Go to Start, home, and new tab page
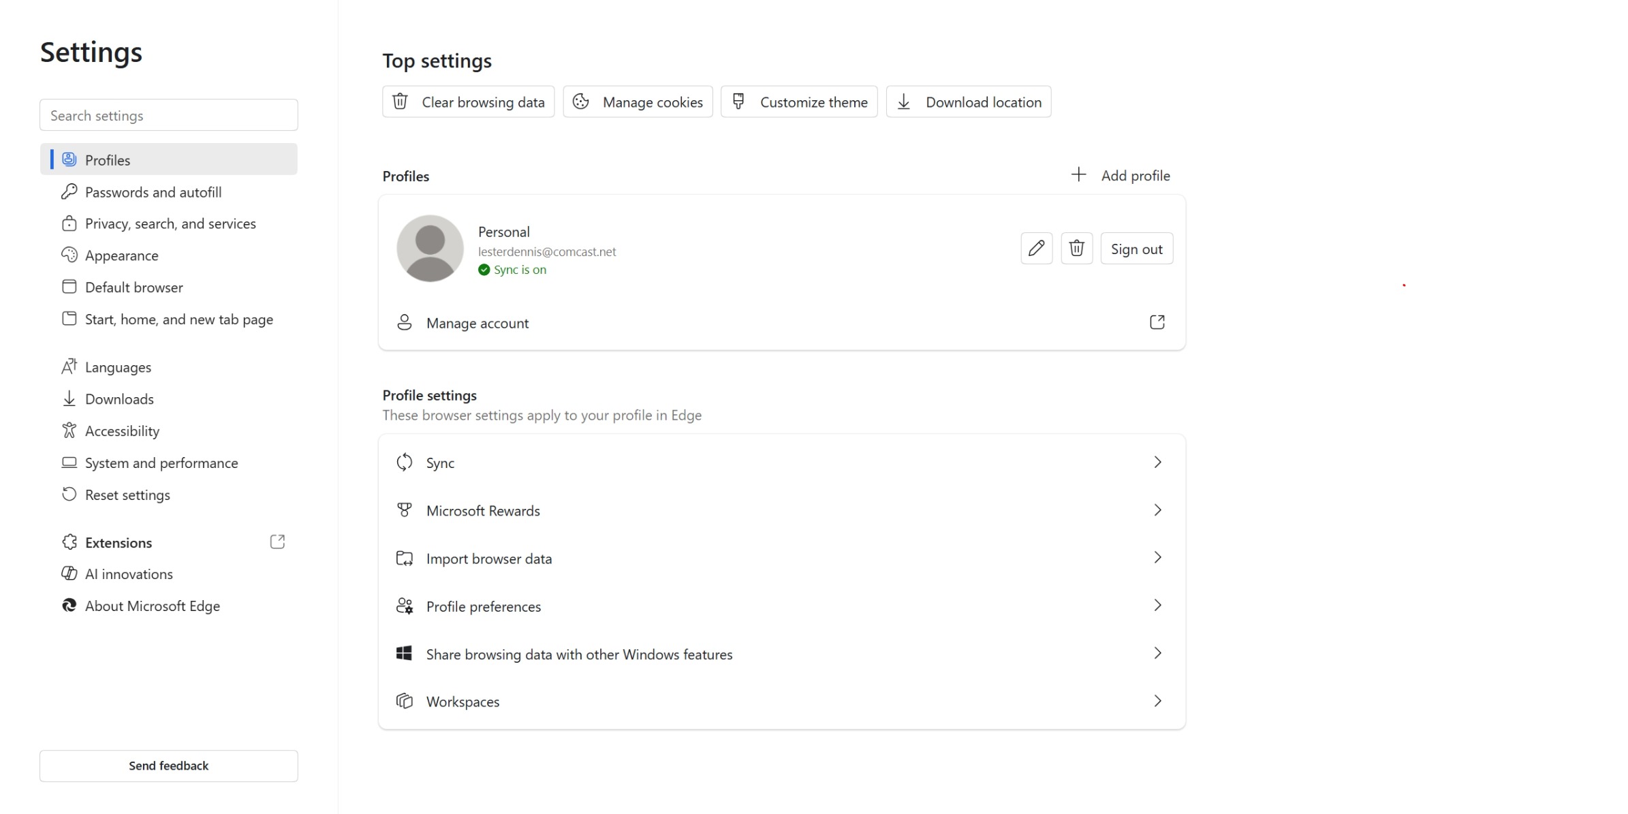This screenshot has height=814, width=1628. coord(169,319)
